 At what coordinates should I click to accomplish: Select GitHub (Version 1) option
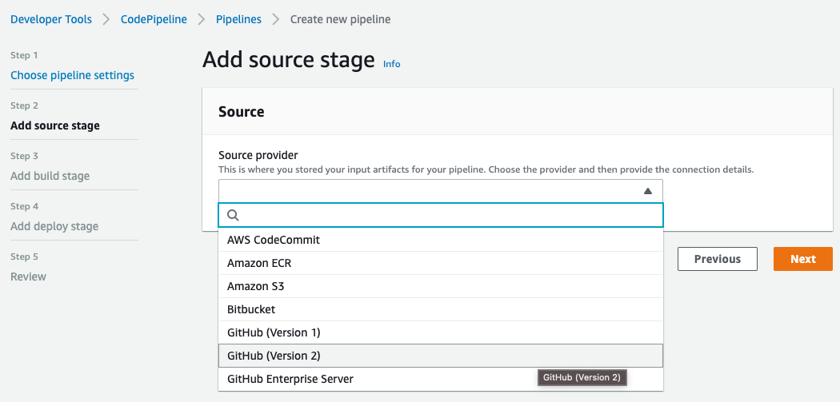point(441,332)
